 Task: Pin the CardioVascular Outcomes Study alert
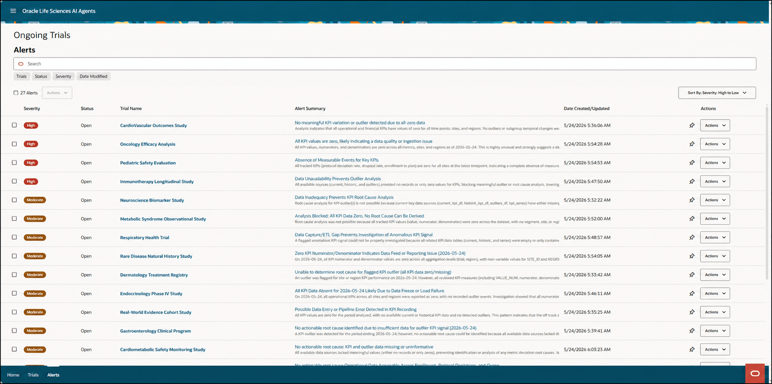[692, 125]
